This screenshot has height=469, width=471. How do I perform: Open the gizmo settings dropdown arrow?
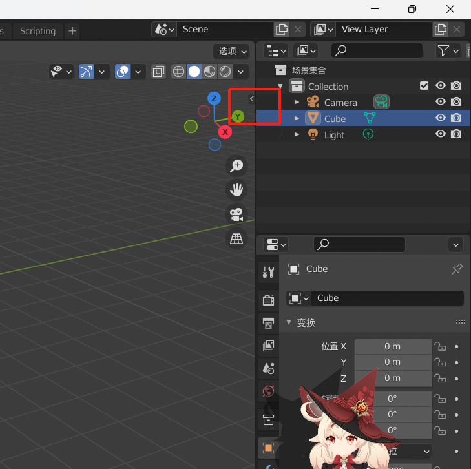click(x=102, y=72)
